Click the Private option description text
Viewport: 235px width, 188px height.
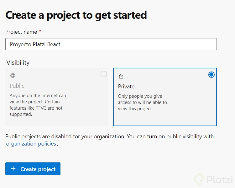(x=142, y=102)
